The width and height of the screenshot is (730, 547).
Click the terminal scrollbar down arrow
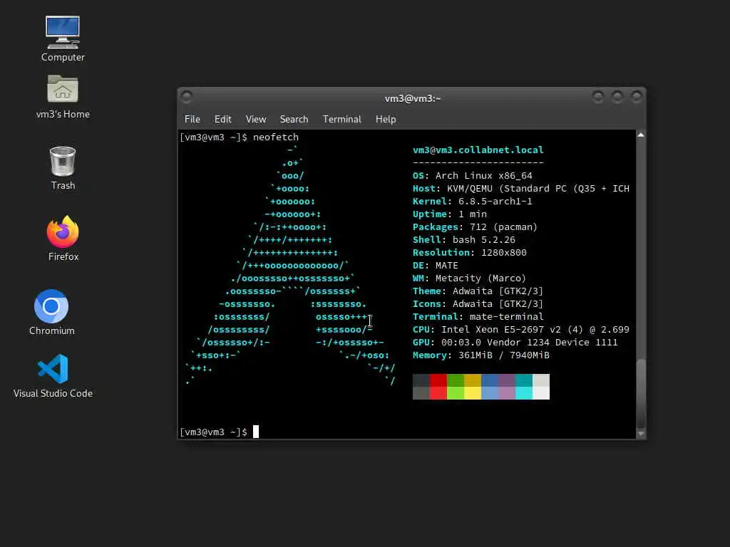click(641, 434)
